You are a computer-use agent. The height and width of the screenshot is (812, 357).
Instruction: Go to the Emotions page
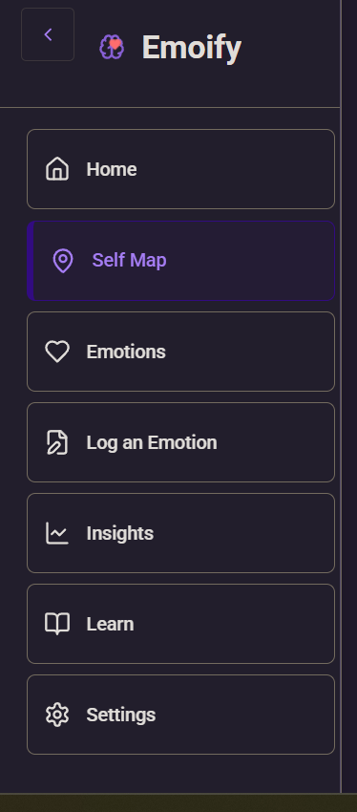[180, 352]
